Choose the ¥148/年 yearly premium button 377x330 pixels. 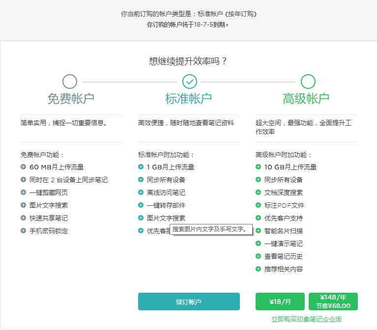[x=333, y=302]
